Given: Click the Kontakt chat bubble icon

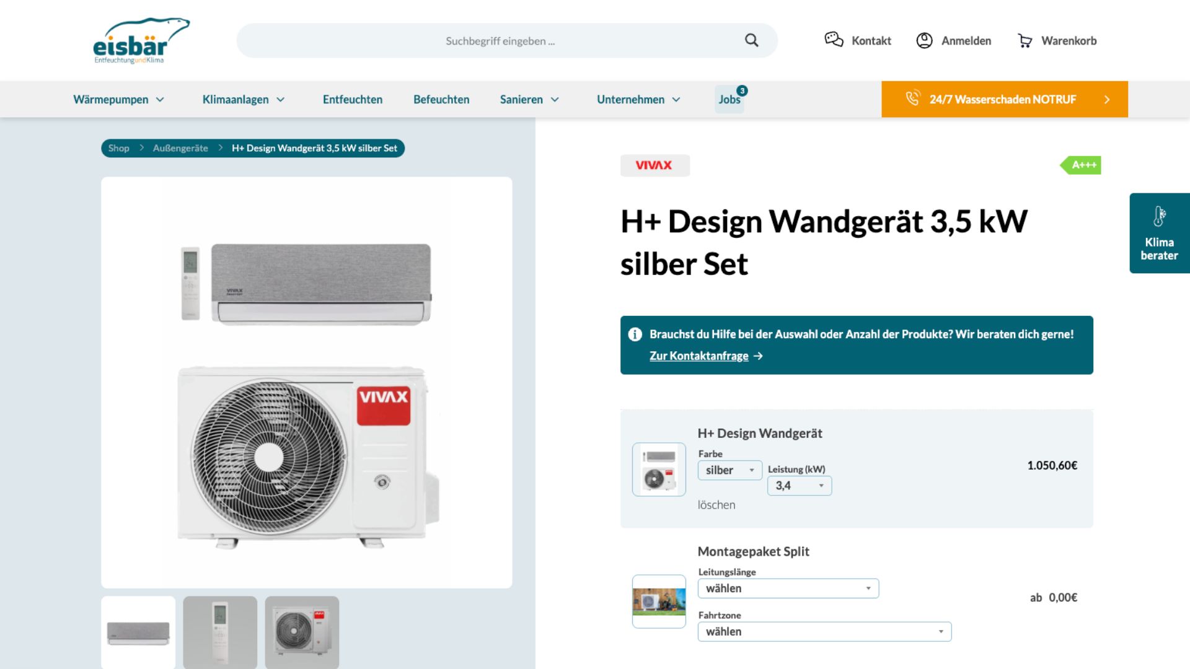Looking at the screenshot, I should pos(834,40).
